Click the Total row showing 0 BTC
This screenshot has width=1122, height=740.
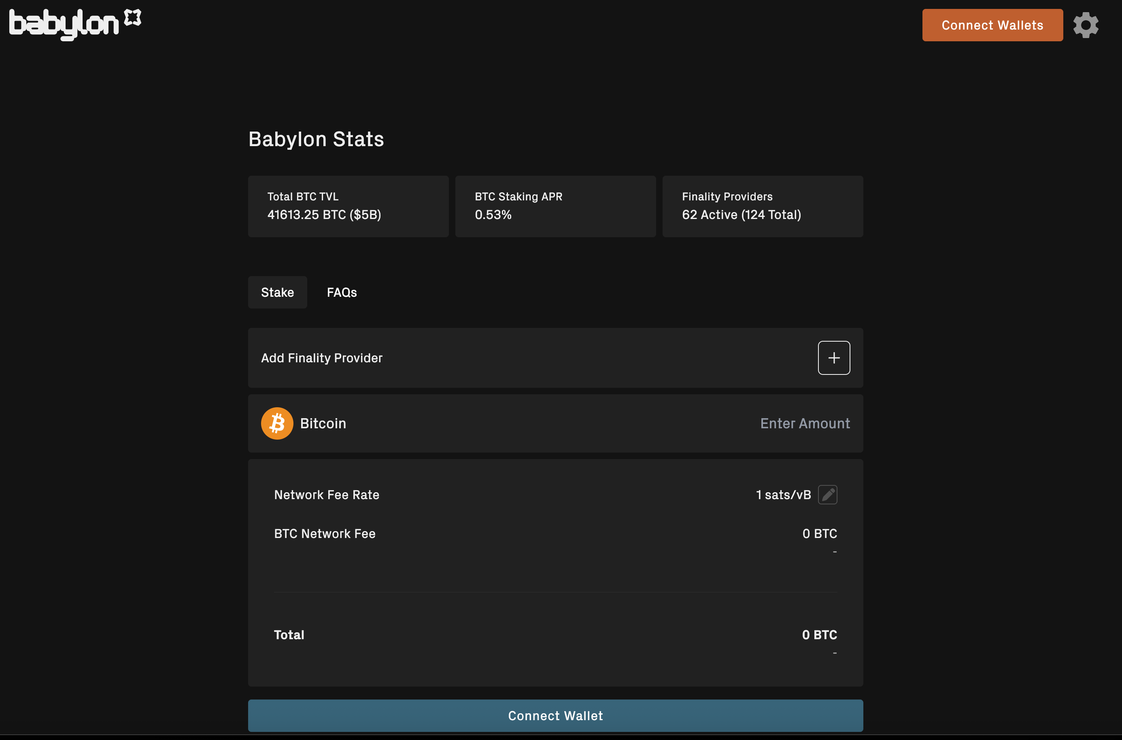tap(555, 635)
